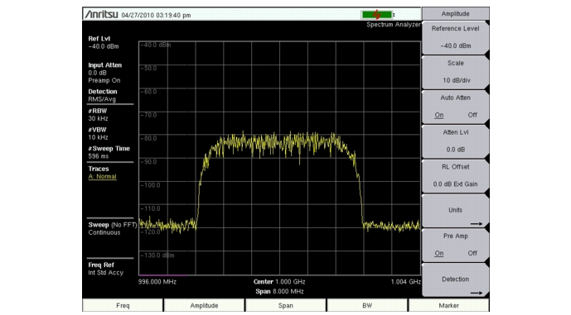The image size is (571, 315).
Task: Set Auto Atten to Off
Action: coord(472,115)
